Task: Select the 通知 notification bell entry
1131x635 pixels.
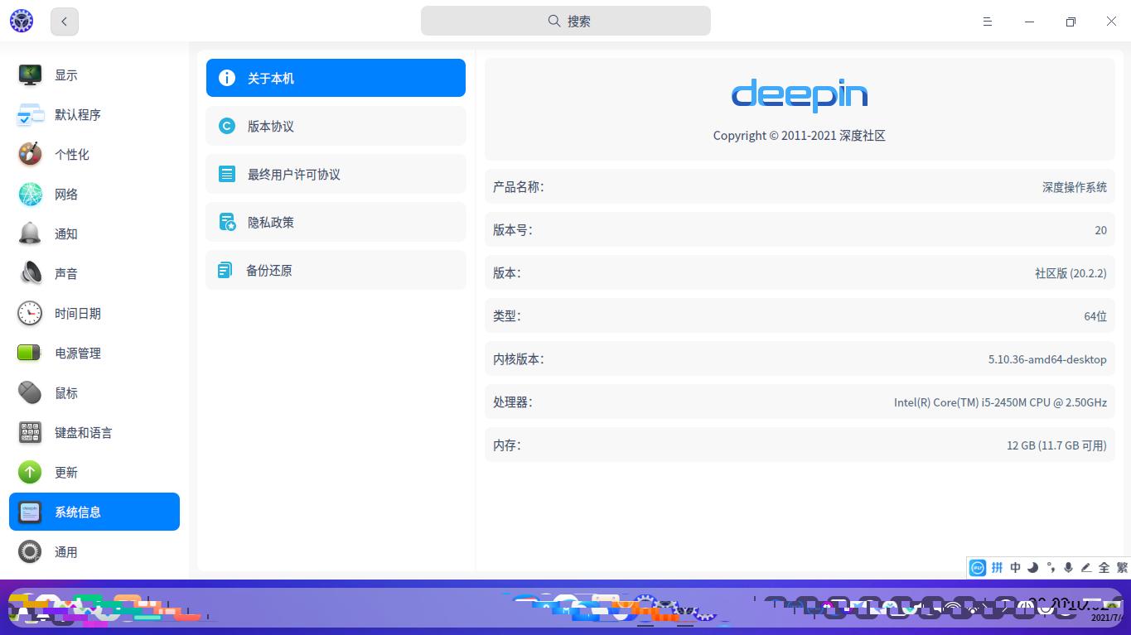Action: pyautogui.click(x=94, y=233)
